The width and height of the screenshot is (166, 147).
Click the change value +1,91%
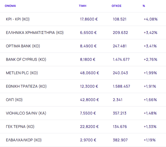[150, 86]
